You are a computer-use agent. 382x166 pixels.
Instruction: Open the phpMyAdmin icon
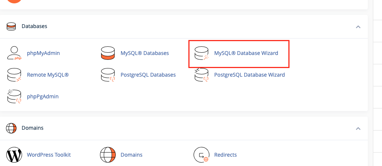tap(14, 53)
